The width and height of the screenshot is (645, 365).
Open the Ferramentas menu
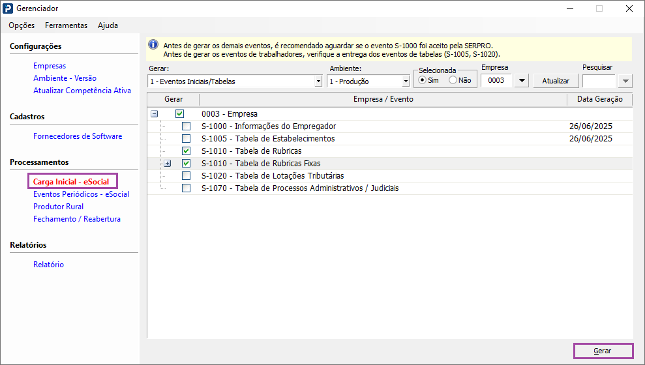(x=66, y=25)
